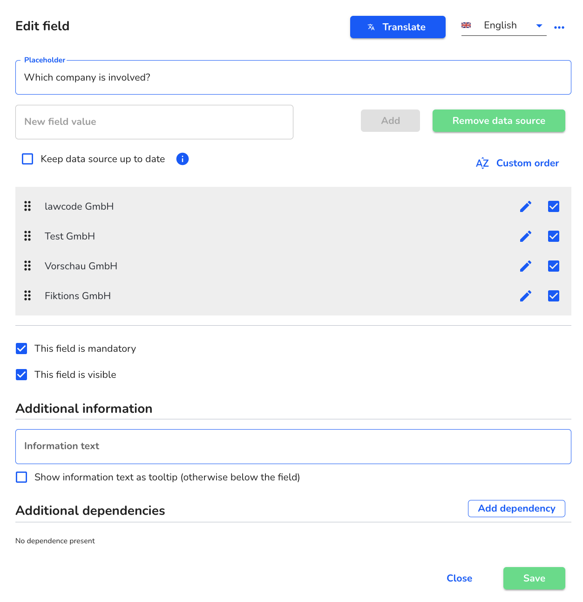The height and width of the screenshot is (602, 583).
Task: Click the Save button
Action: (534, 578)
